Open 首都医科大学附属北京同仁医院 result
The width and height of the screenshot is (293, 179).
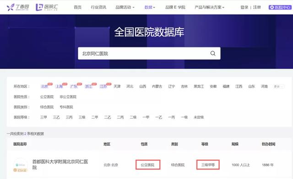60,164
